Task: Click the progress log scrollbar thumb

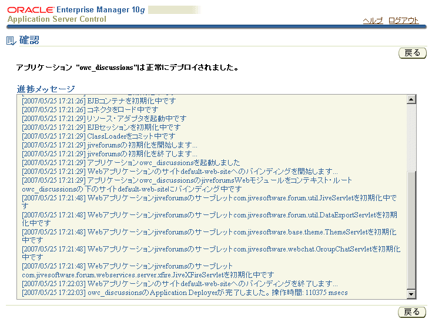Action: pyautogui.click(x=411, y=230)
